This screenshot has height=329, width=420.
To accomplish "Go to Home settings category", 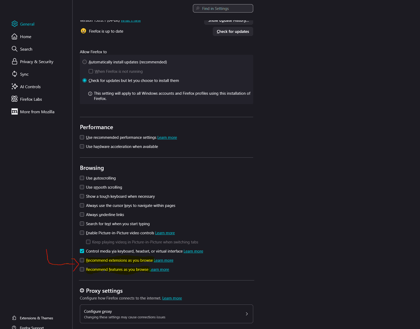I will coord(26,37).
